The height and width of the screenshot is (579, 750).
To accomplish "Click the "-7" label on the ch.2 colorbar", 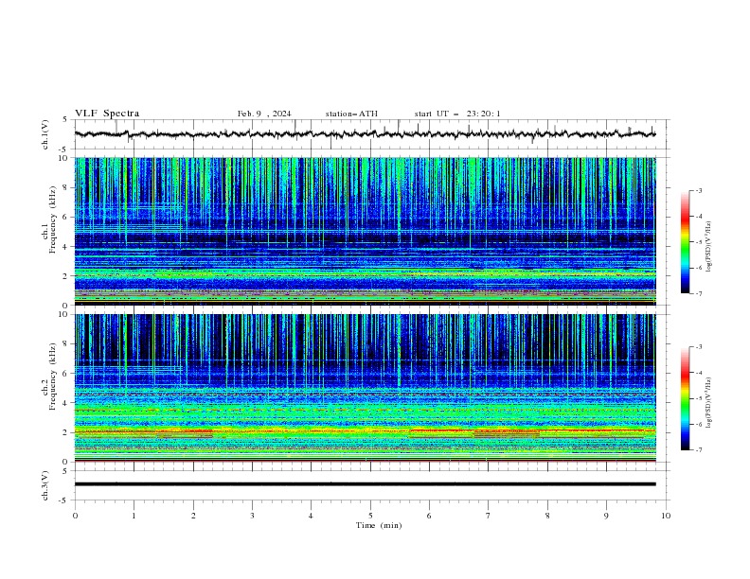I will coord(698,449).
